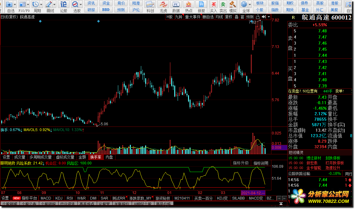355x209 pixels.
Task: Toggle the 叠 overlay comparison option
Action: pyautogui.click(x=236, y=17)
